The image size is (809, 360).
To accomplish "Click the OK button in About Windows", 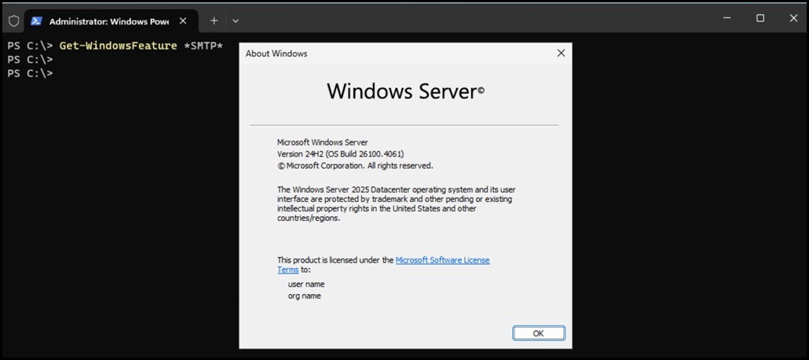I will click(538, 333).
